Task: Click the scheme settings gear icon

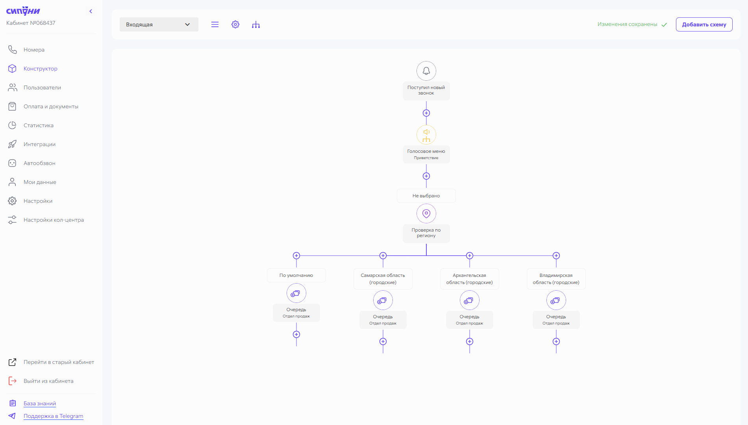Action: coord(235,24)
